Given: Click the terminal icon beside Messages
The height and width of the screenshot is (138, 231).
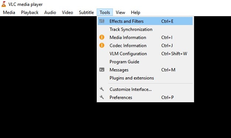Looking at the screenshot, I should (x=102, y=70).
